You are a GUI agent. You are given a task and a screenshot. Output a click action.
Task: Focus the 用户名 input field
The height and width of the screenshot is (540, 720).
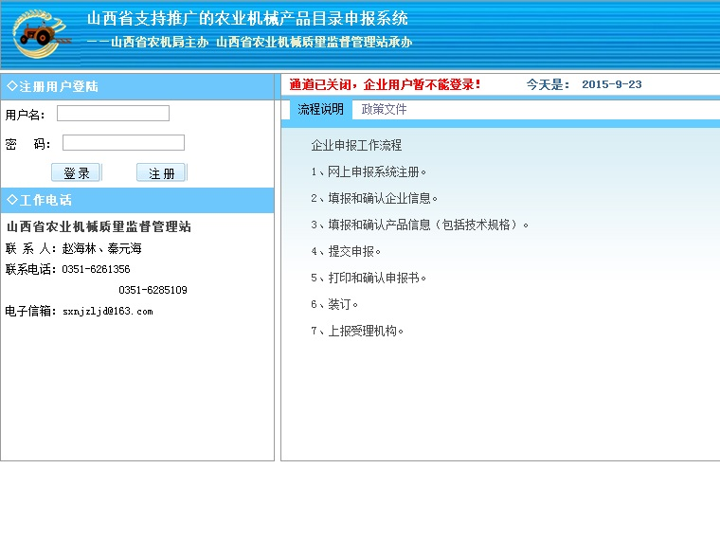[x=113, y=114]
